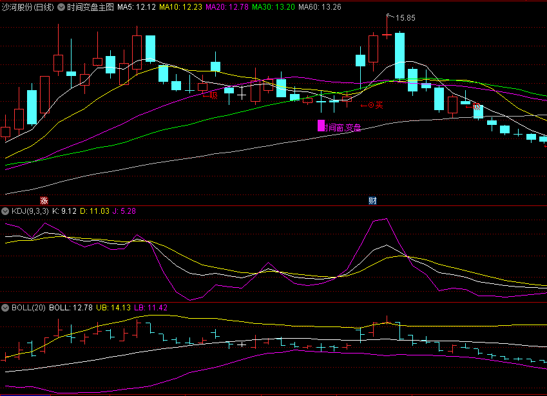Click the BOLL: 12.78 value
The height and width of the screenshot is (396, 547).
pos(71,307)
